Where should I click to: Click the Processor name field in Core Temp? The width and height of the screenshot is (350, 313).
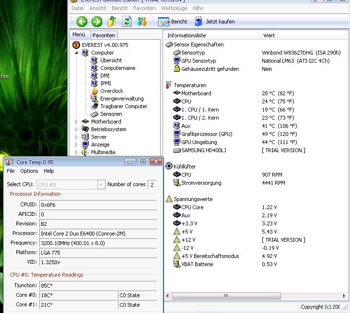98,234
